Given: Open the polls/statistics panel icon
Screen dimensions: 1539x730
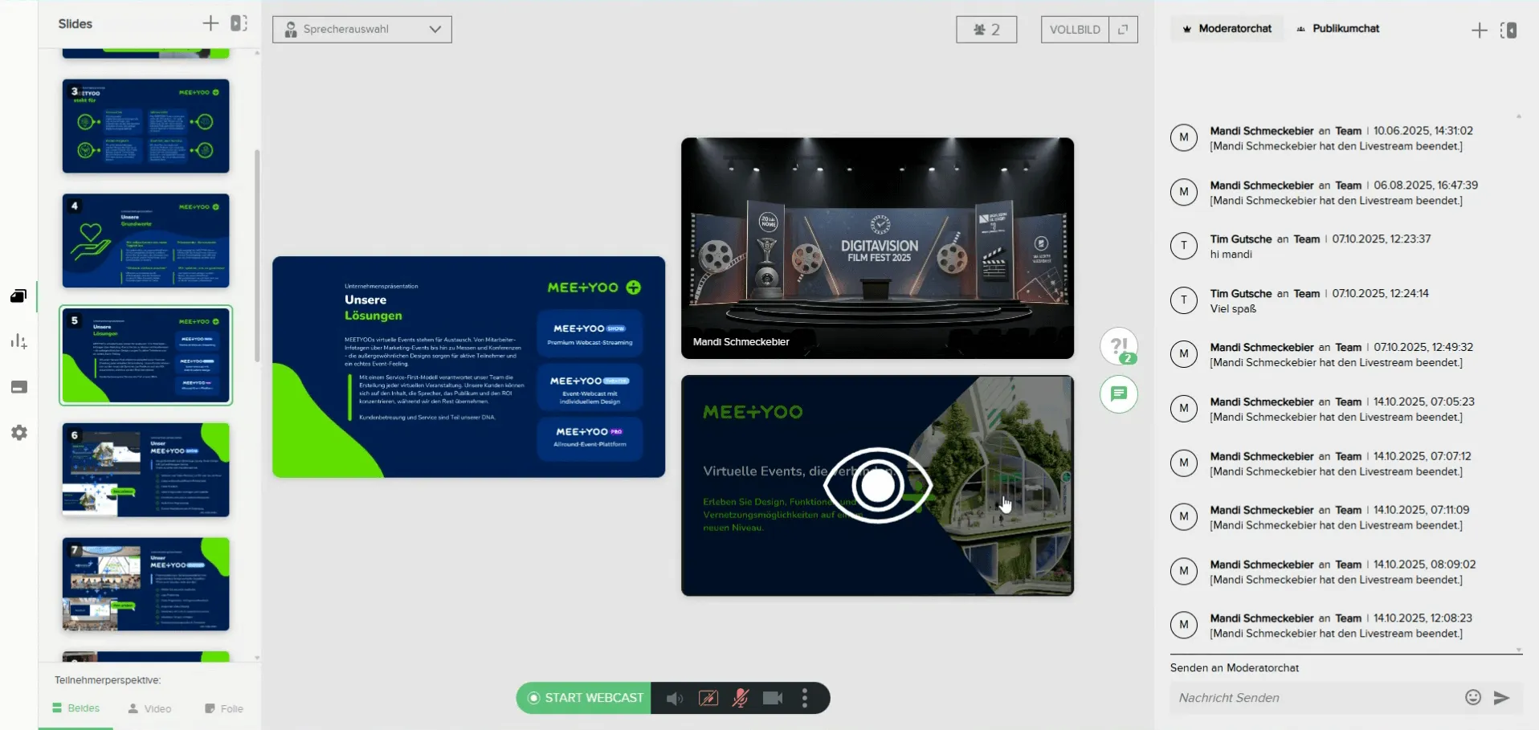Looking at the screenshot, I should click(x=18, y=341).
